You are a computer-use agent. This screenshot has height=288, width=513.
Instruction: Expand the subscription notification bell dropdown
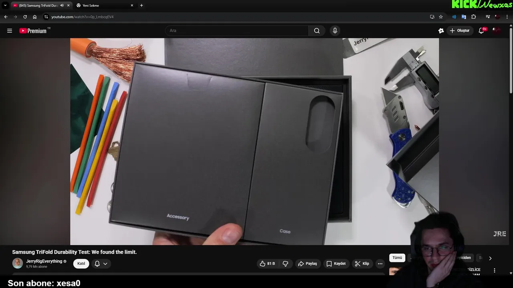click(101, 264)
